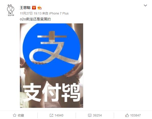Screen dimensions: 152x119
Task: Click the crown membership badge icon
Action: tap(39, 8)
